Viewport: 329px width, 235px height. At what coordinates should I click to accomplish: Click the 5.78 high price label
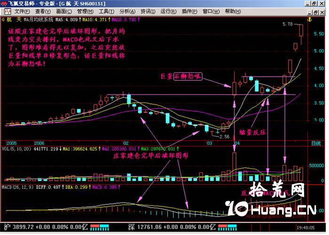(288, 24)
